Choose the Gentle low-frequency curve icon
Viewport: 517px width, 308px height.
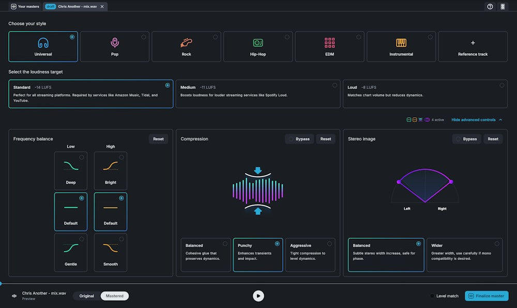coord(70,248)
